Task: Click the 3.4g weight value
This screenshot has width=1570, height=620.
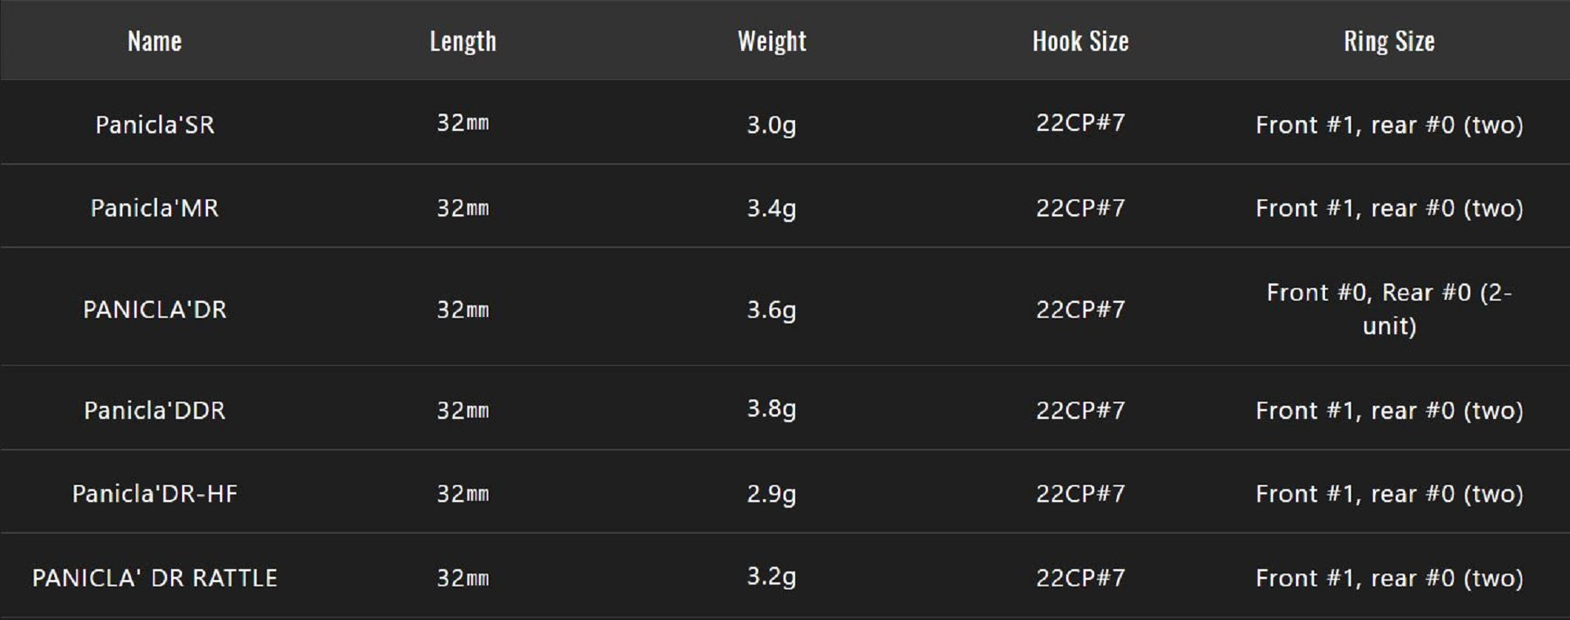Action: click(x=771, y=208)
